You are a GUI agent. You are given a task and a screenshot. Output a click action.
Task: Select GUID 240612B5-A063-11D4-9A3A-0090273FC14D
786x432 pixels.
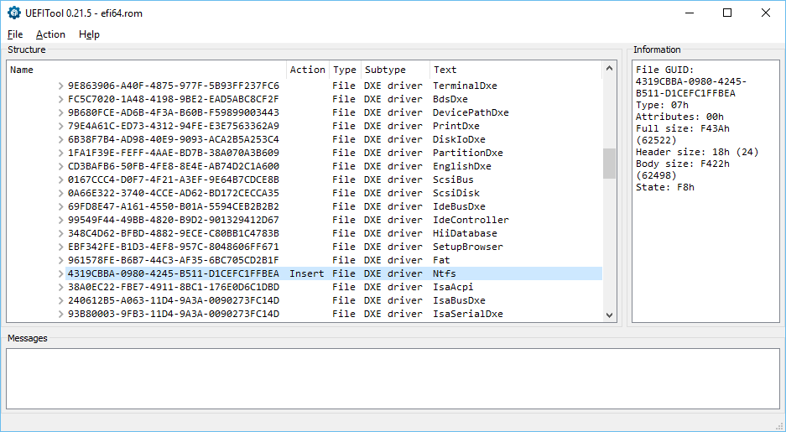pos(174,300)
